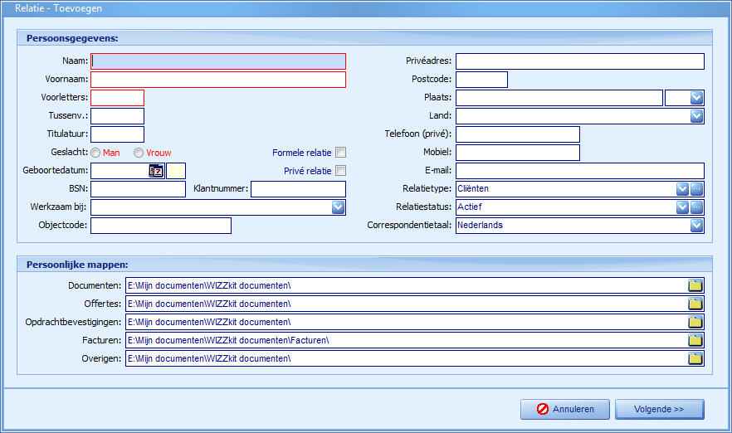This screenshot has height=433, width=732.
Task: Expand the Relatietype dropdown showing Cliënten
Action: pos(682,189)
